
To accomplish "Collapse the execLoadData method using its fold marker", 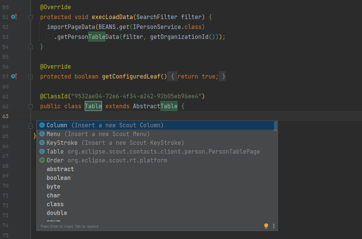I will tap(31, 17).
